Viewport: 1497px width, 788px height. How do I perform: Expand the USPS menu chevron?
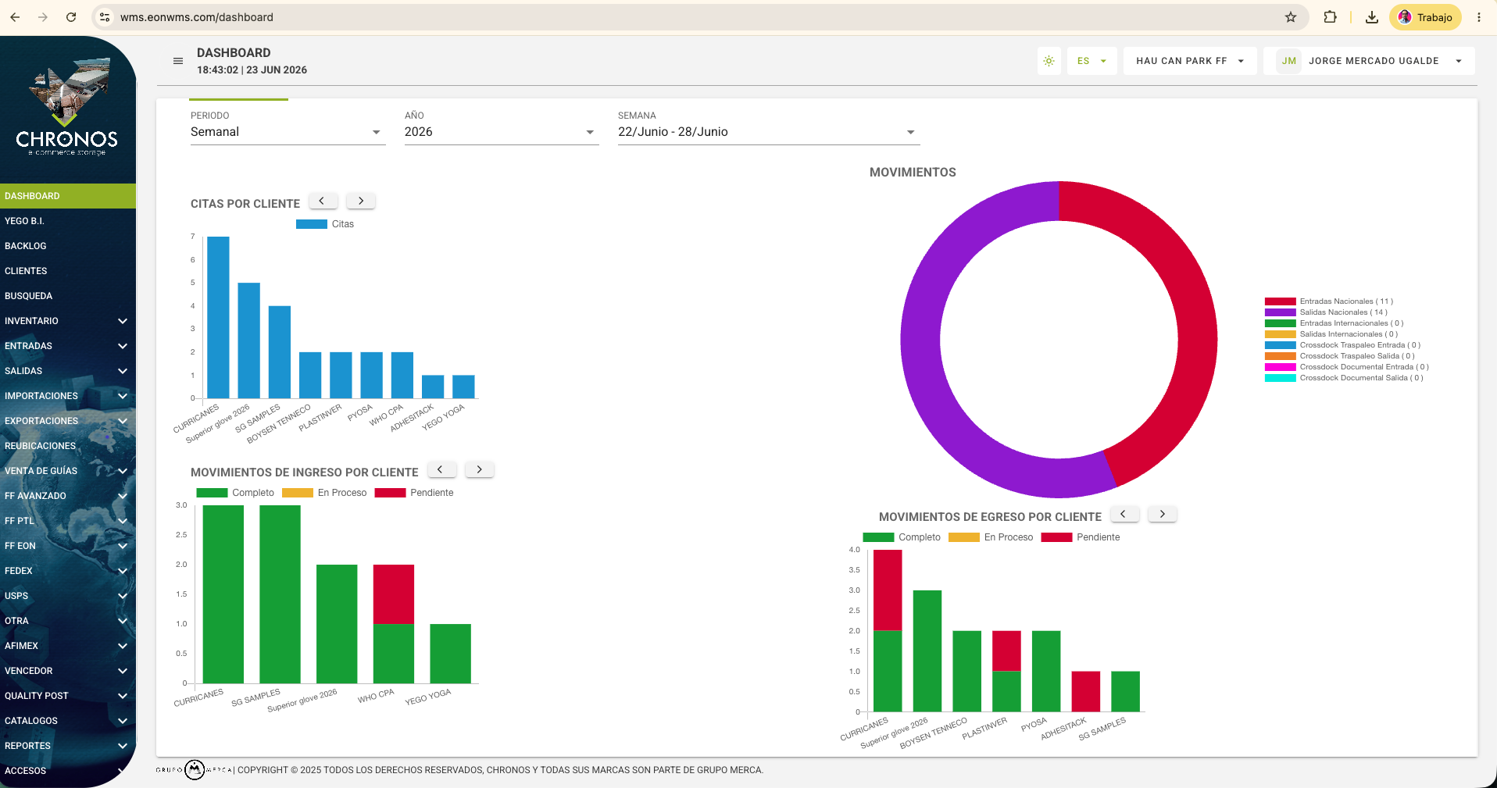(x=123, y=596)
